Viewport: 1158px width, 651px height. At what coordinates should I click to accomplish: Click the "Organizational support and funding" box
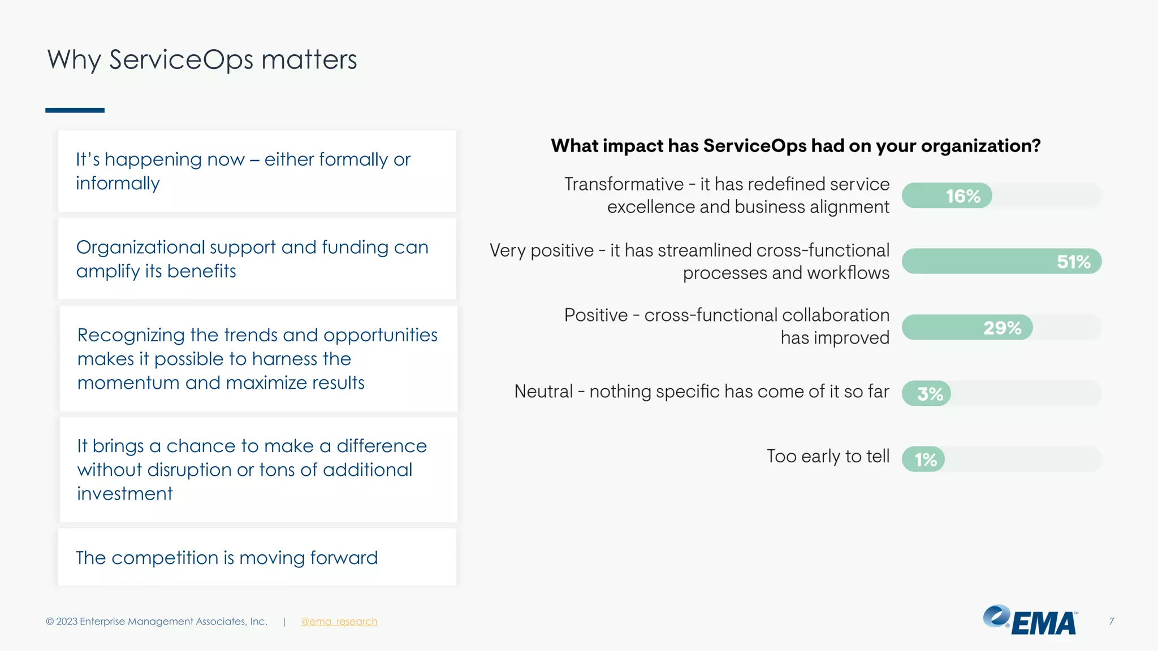pyautogui.click(x=257, y=259)
